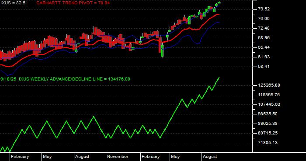The image size is (306, 161).
Task: Select the CARHARTT TREND PIVOT = 78.04 label
Action: pos(73,3)
